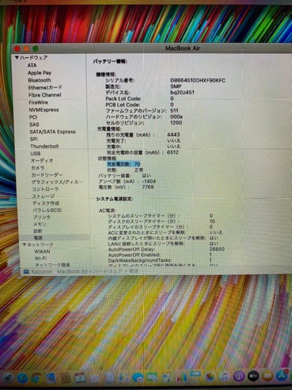Screen dimensions: 292x390
Task: Click Kazunori MacBook Air in path bar
Action: (59, 271)
